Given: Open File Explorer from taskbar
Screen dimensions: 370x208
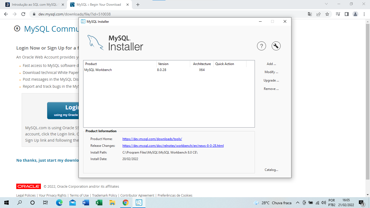Looking at the screenshot, I should [x=112, y=203].
